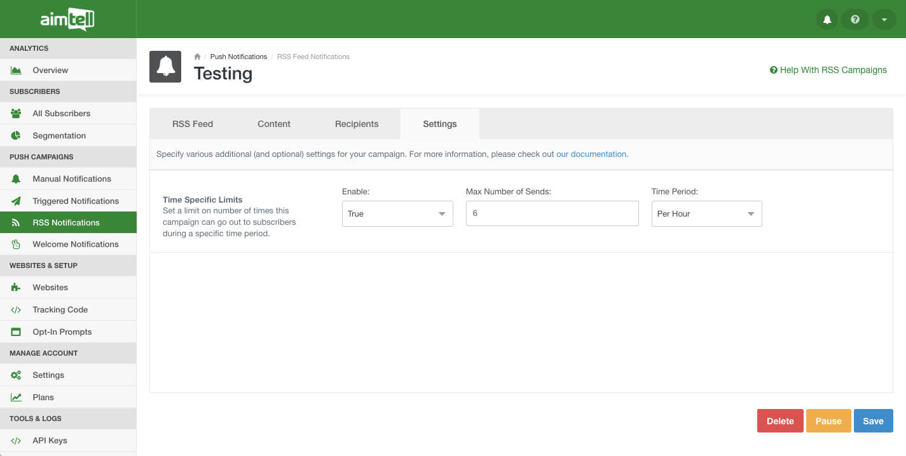Click the Aimtell logo
Screen dimensions: 906x456
[67, 20]
